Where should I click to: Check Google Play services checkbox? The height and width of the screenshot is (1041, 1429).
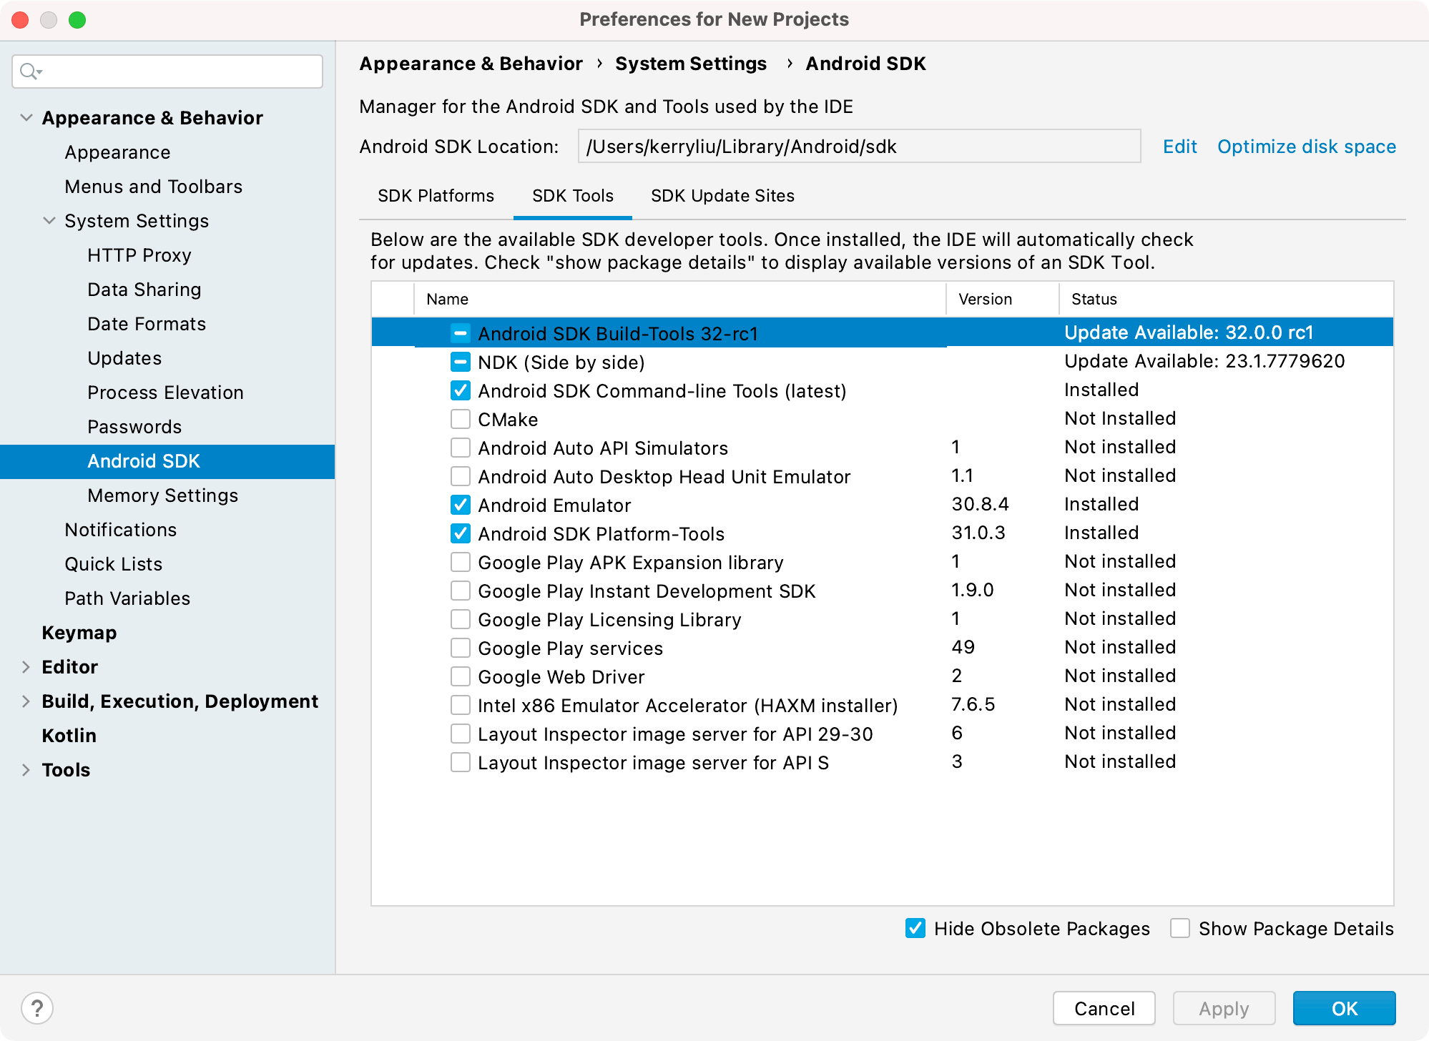click(461, 648)
